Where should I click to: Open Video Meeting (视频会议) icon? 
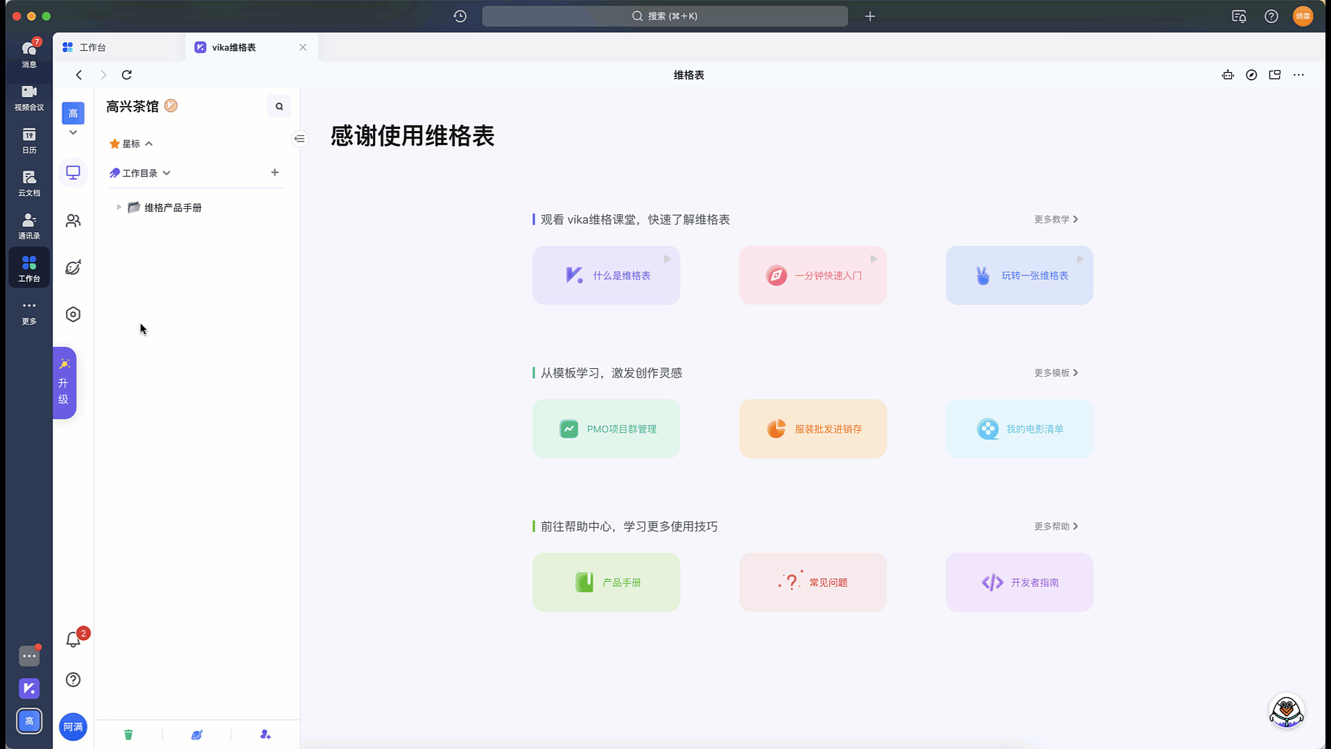pyautogui.click(x=29, y=98)
